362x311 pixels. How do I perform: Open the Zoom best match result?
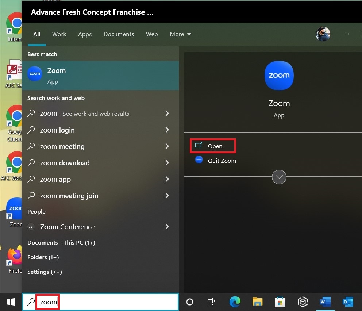point(100,76)
